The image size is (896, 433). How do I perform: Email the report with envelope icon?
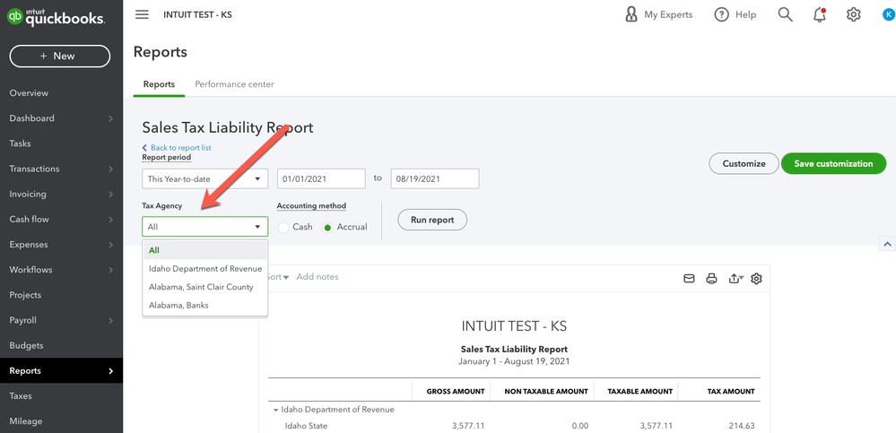[689, 279]
